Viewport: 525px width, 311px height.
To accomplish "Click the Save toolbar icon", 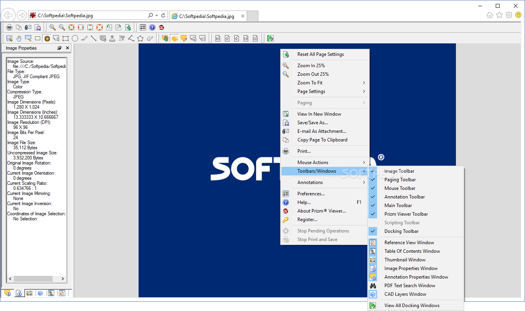I will point(38,27).
